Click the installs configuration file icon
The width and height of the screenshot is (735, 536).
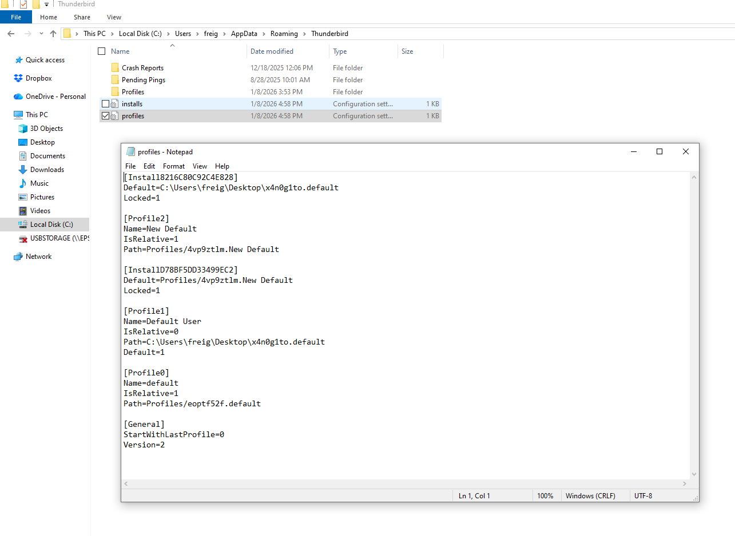[114, 104]
